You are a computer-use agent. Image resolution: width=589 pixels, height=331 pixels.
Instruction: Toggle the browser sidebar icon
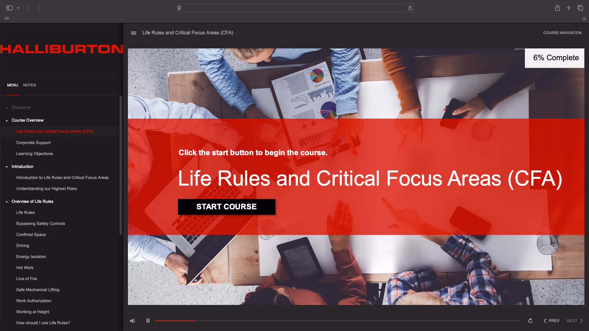[x=10, y=8]
